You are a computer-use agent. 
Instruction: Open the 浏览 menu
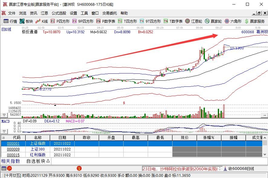point(23,13)
